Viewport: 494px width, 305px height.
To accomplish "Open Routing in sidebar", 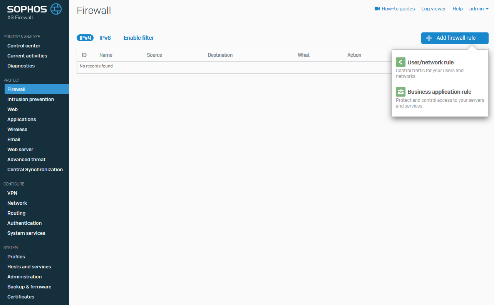I will (x=17, y=213).
